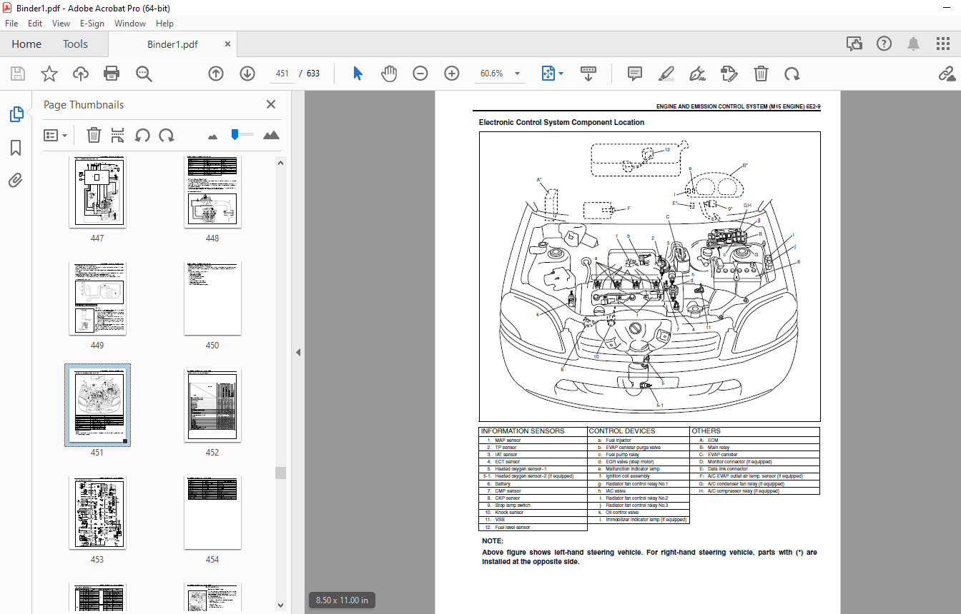
Task: Open the Page Thumbnails sidebar icon
Action: [x=16, y=114]
